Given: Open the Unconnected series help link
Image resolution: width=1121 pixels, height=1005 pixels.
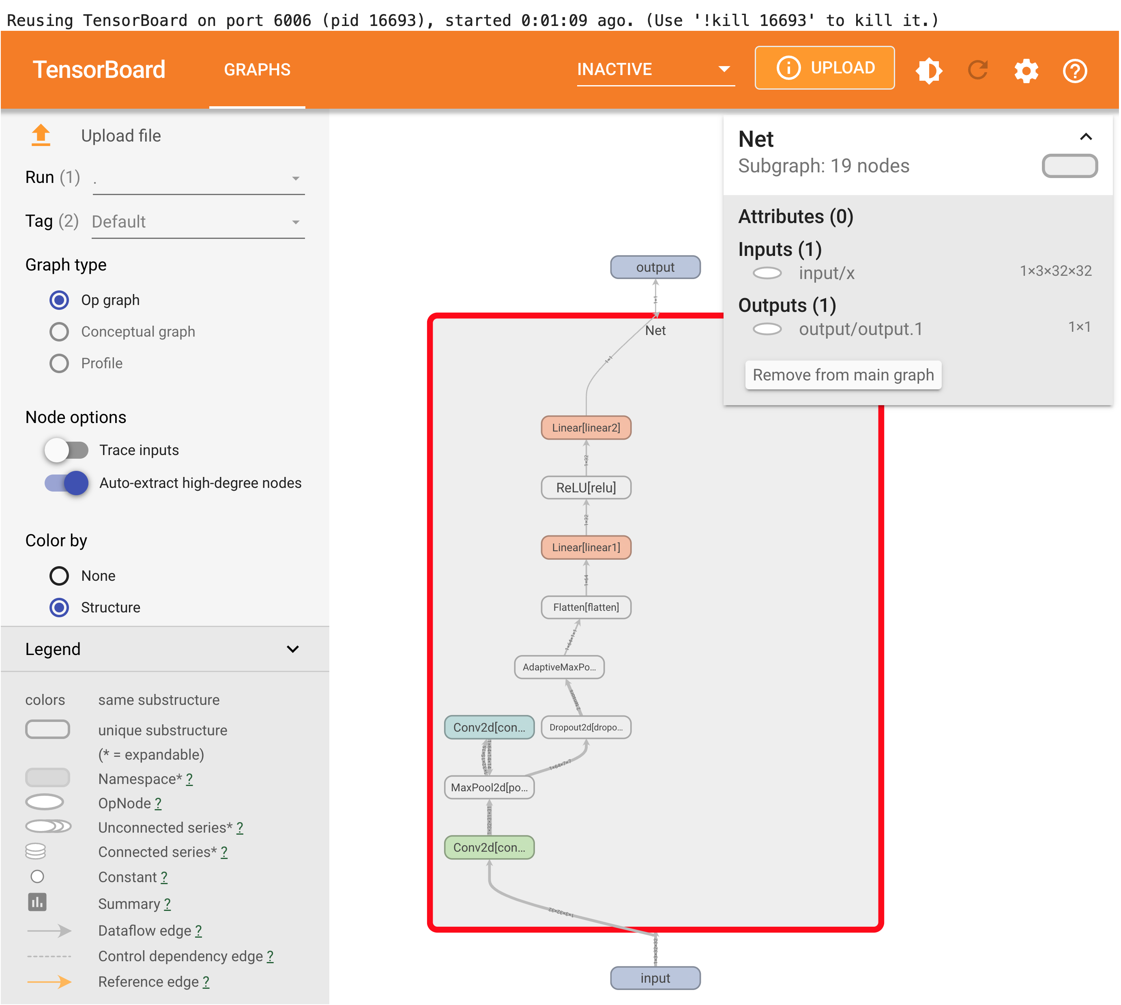Looking at the screenshot, I should point(240,827).
